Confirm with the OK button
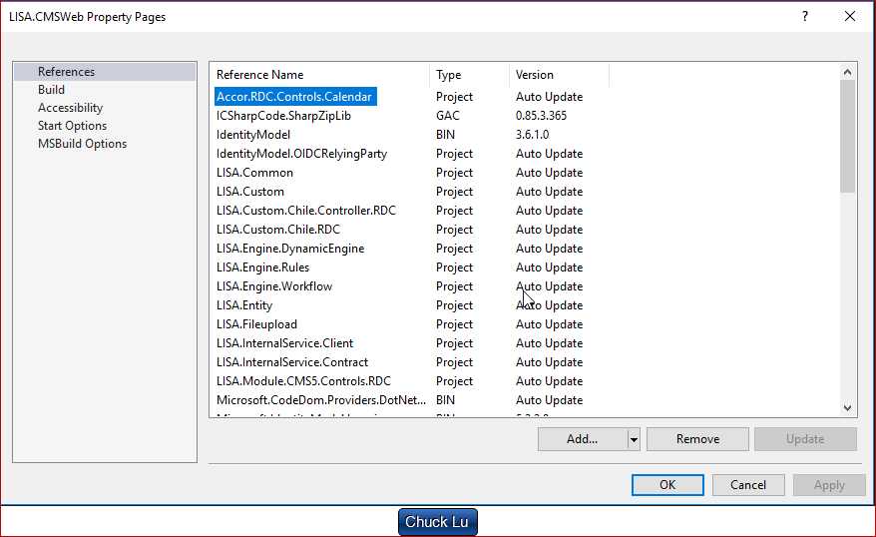This screenshot has width=876, height=537. coord(667,485)
